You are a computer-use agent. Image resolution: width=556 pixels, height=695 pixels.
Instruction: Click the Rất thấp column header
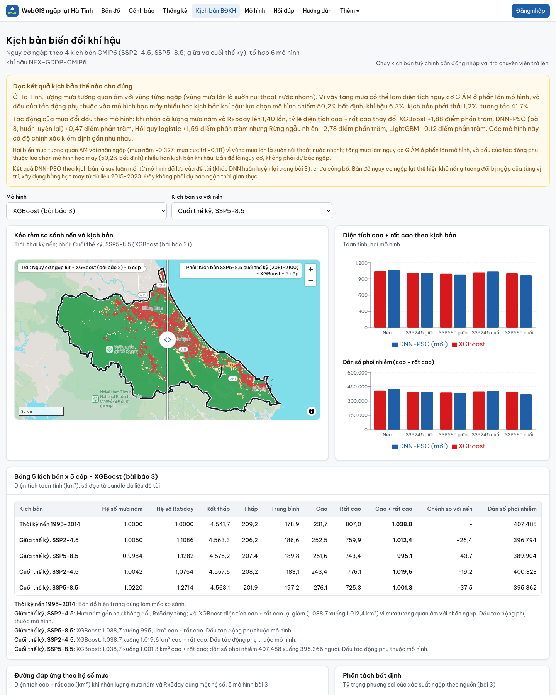coord(218,509)
